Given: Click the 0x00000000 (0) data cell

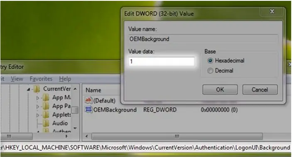Looking at the screenshot, I should 219,110.
